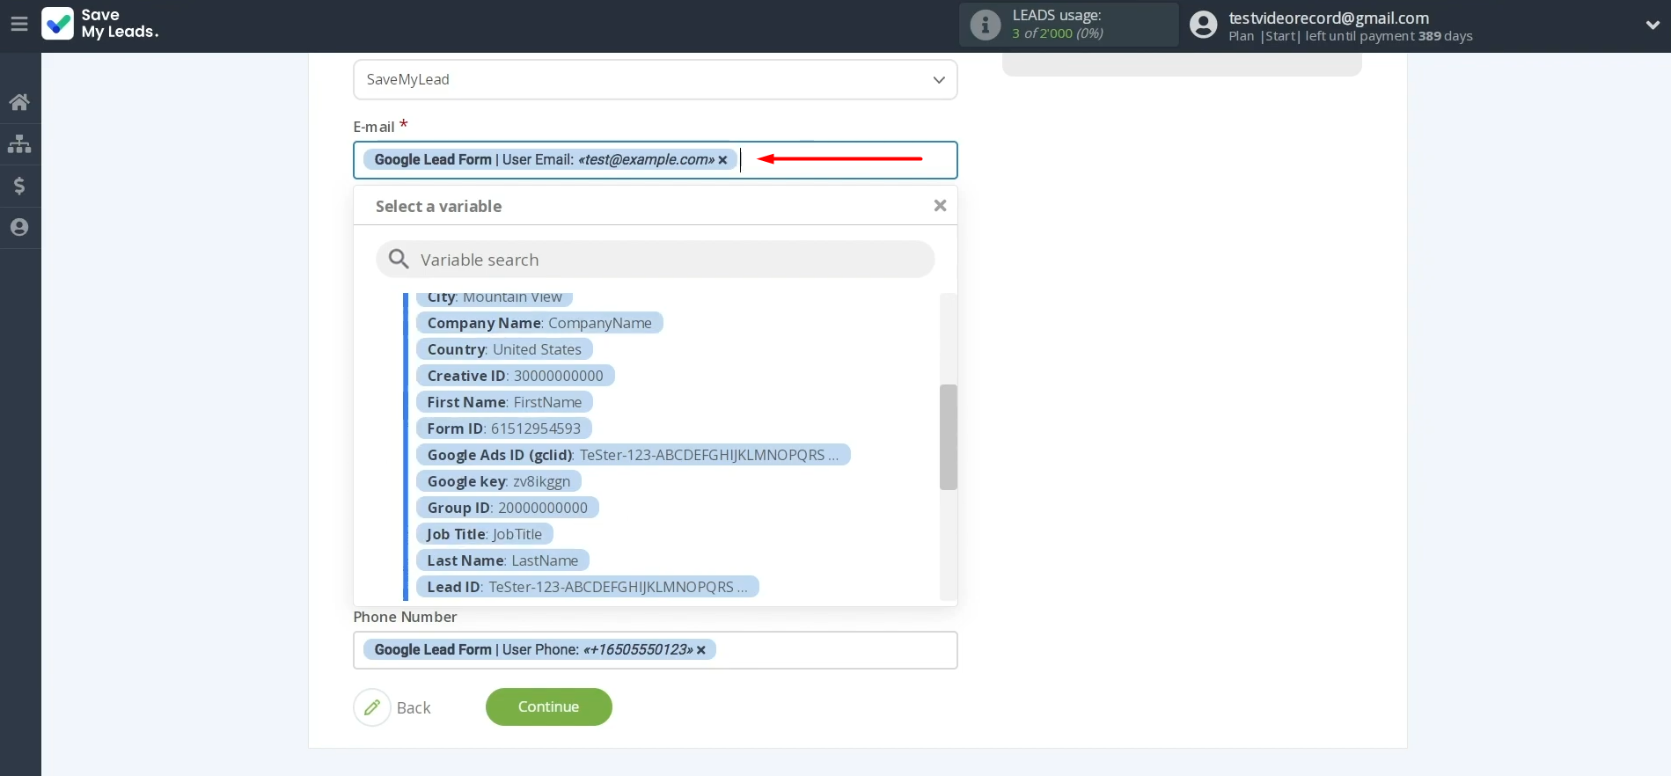This screenshot has width=1671, height=776.
Task: Click the account avatar icon
Action: tap(1203, 25)
